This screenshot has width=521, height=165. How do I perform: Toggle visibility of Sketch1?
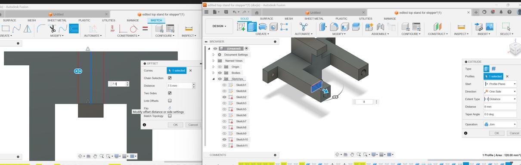coord(224,85)
